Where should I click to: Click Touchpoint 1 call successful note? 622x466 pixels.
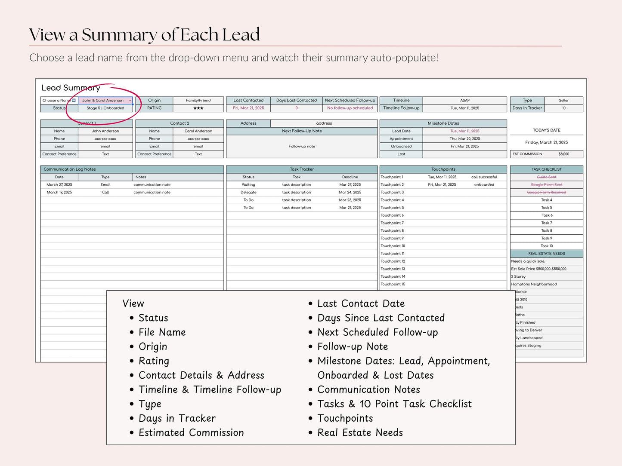pyautogui.click(x=484, y=177)
